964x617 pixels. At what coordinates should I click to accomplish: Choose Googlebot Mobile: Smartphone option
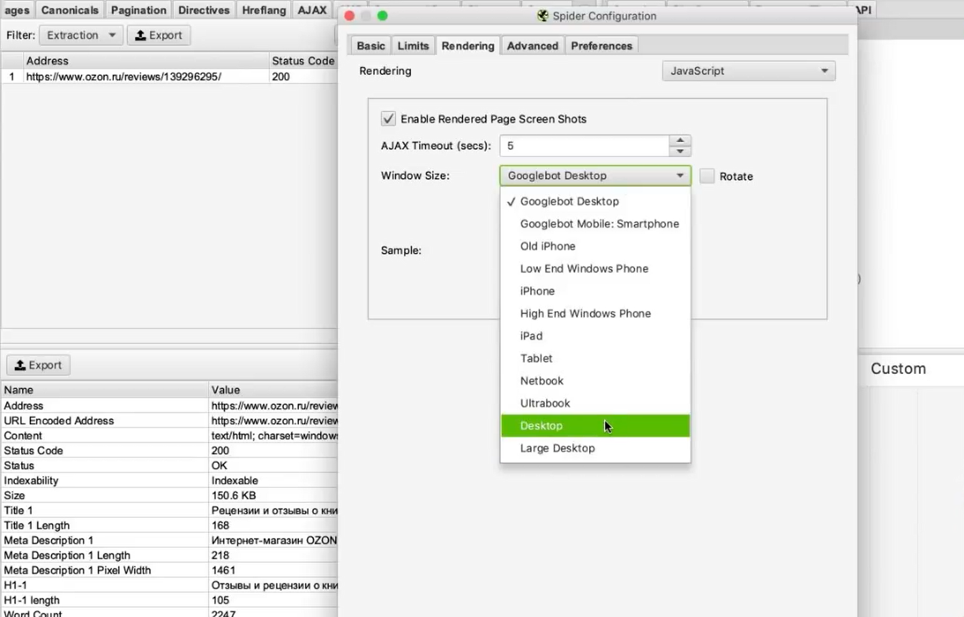pos(599,224)
